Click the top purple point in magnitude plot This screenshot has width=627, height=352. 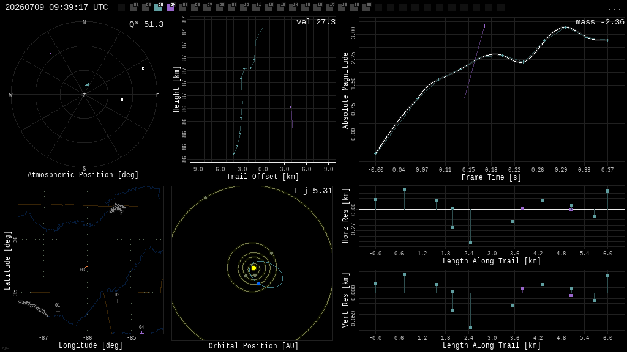[484, 26]
